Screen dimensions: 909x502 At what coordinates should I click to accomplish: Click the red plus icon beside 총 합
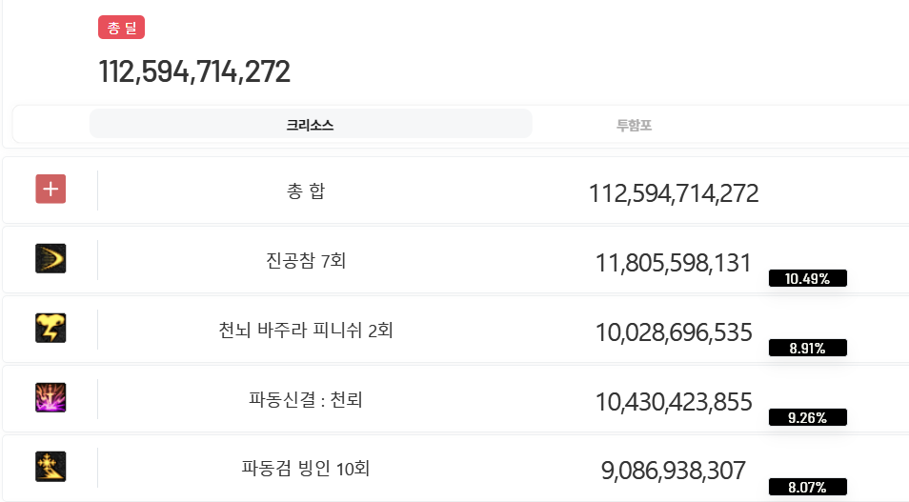[50, 190]
